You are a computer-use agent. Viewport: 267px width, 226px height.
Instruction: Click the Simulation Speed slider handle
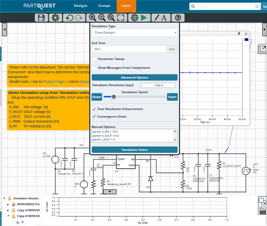tap(114, 97)
